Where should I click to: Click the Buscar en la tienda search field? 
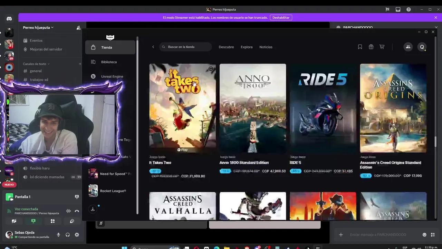(185, 47)
